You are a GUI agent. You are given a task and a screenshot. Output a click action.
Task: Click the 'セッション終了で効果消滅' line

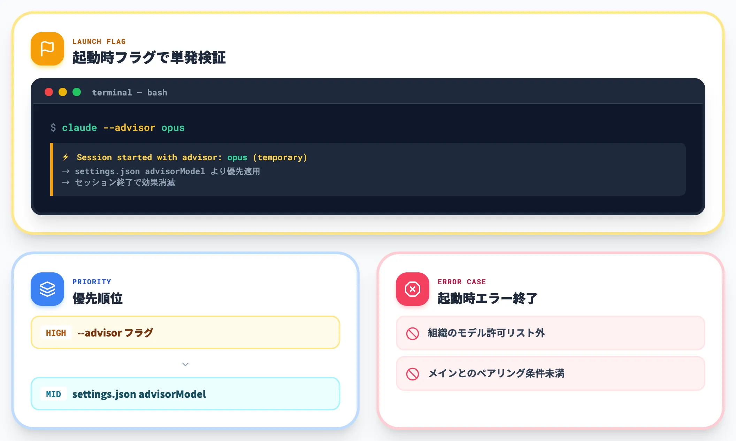coord(118,183)
